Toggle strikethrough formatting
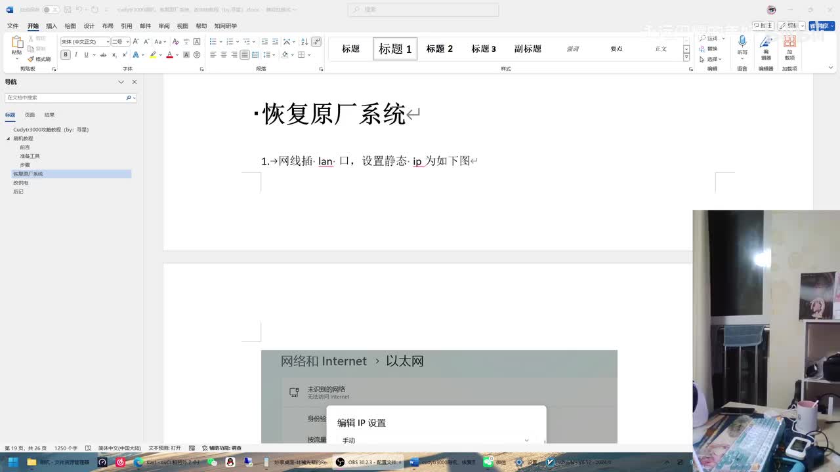The width and height of the screenshot is (840, 472). [x=103, y=55]
